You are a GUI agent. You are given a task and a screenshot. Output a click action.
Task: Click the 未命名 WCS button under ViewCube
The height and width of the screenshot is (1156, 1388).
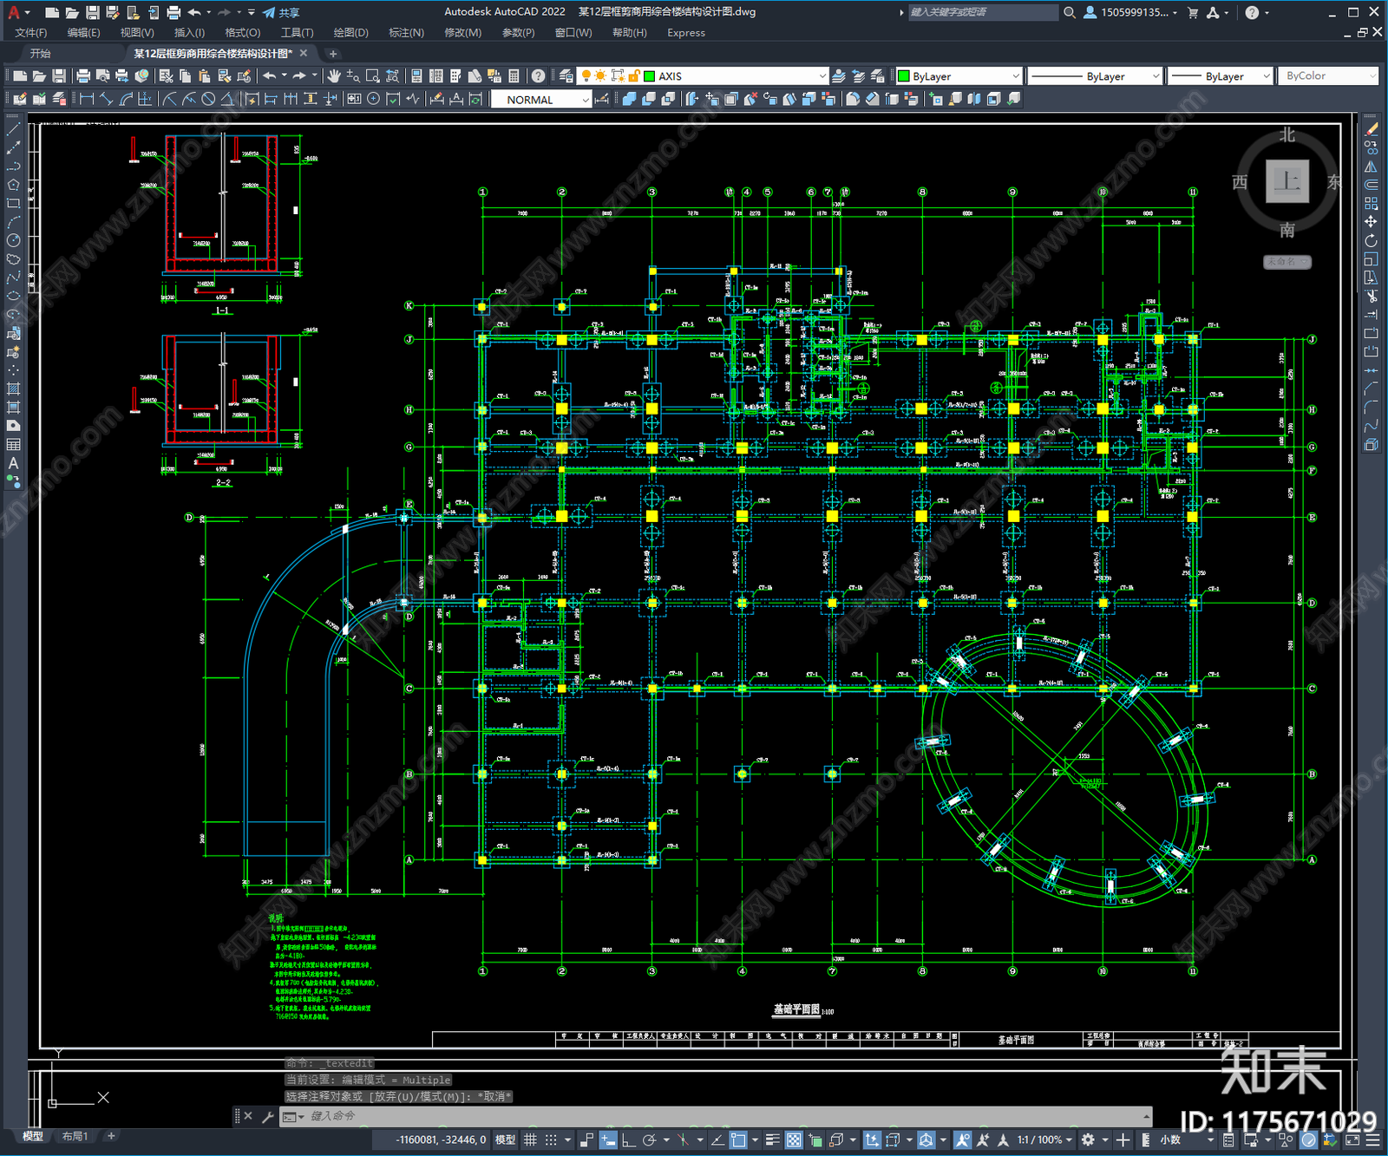click(x=1287, y=262)
